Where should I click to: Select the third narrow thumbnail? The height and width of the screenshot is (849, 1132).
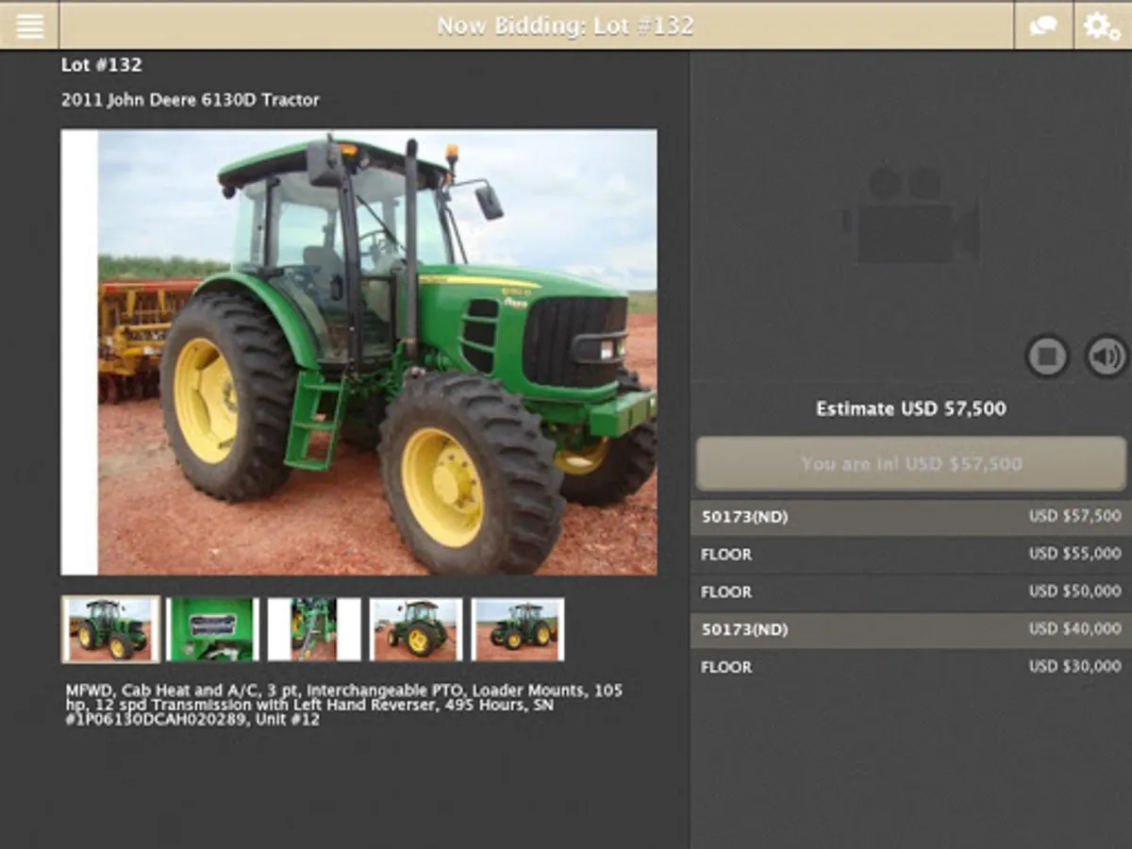click(x=314, y=629)
